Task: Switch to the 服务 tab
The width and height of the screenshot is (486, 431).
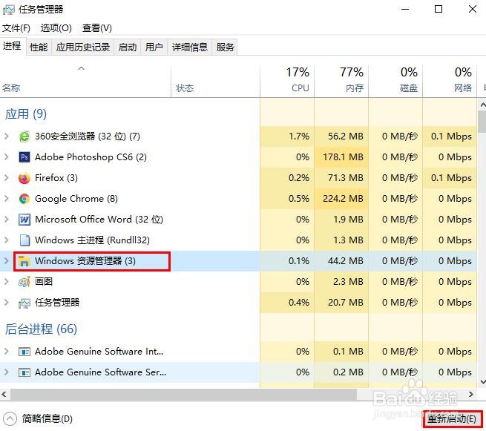Action: click(x=225, y=47)
